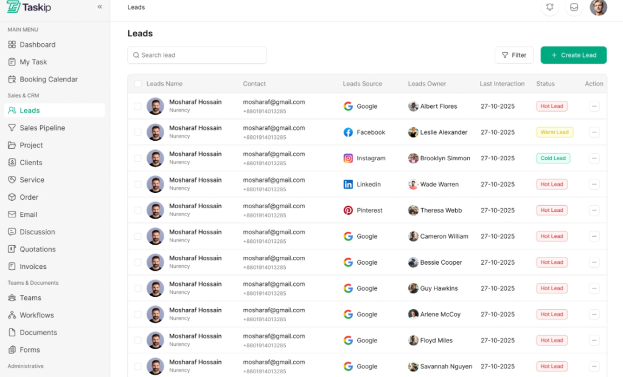Toggle the select-all checkbox in table header
The image size is (623, 377).
(138, 84)
